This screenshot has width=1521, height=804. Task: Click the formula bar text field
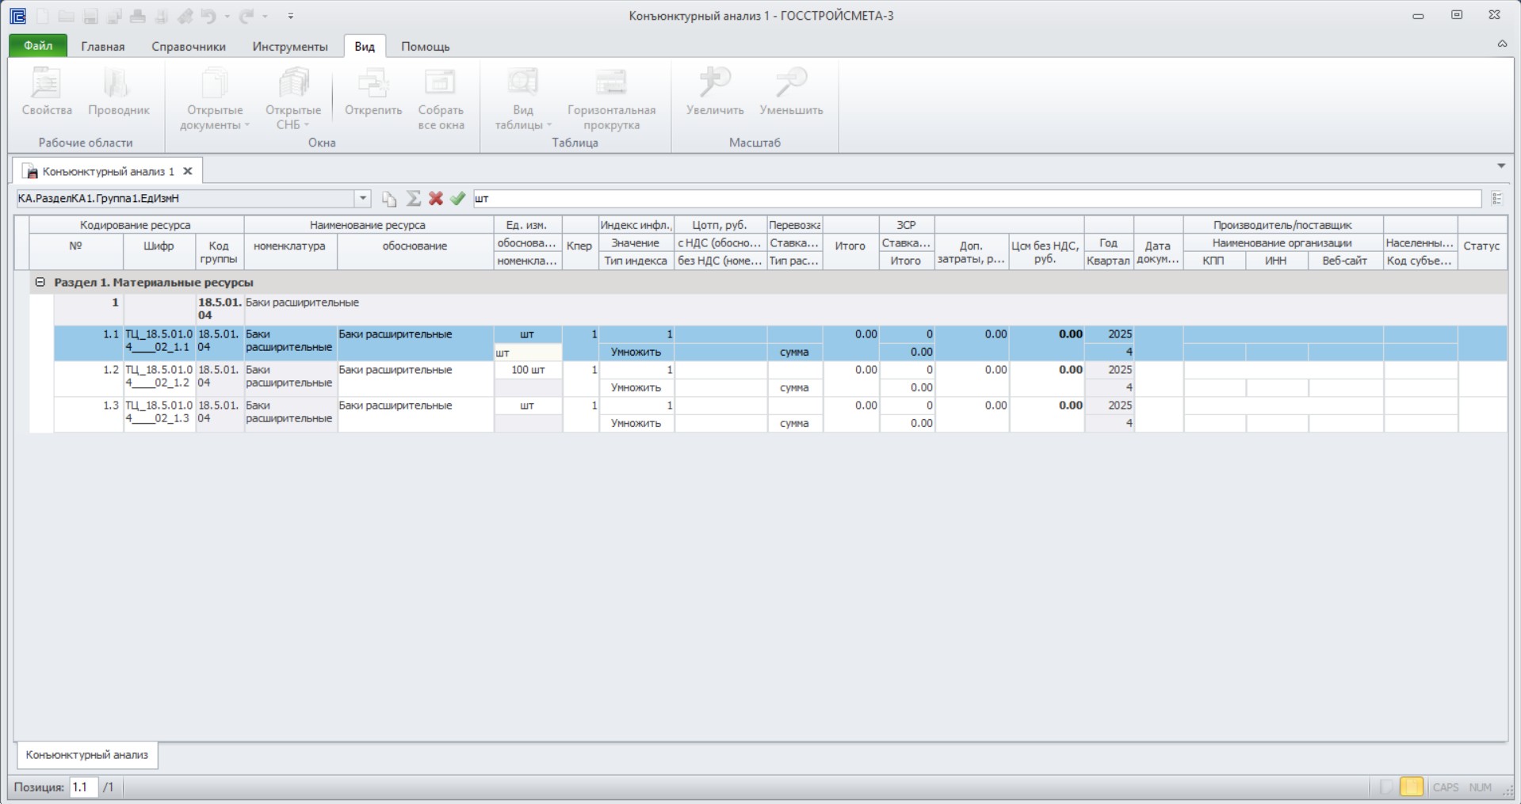[x=976, y=199]
